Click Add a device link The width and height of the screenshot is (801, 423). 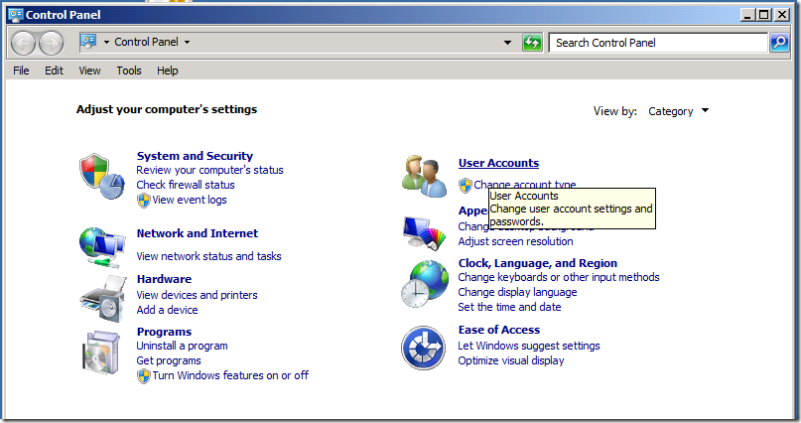pos(167,310)
